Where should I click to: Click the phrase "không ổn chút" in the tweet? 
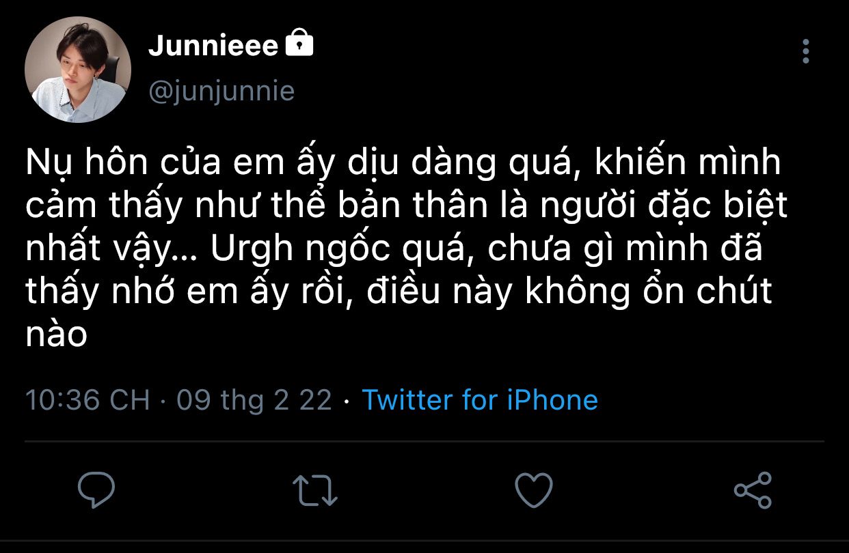(x=649, y=292)
